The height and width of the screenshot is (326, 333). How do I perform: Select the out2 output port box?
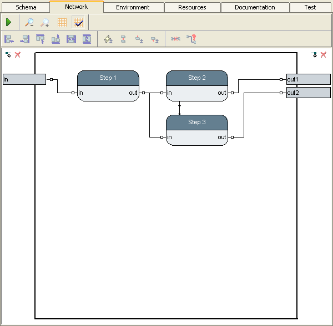coord(308,93)
